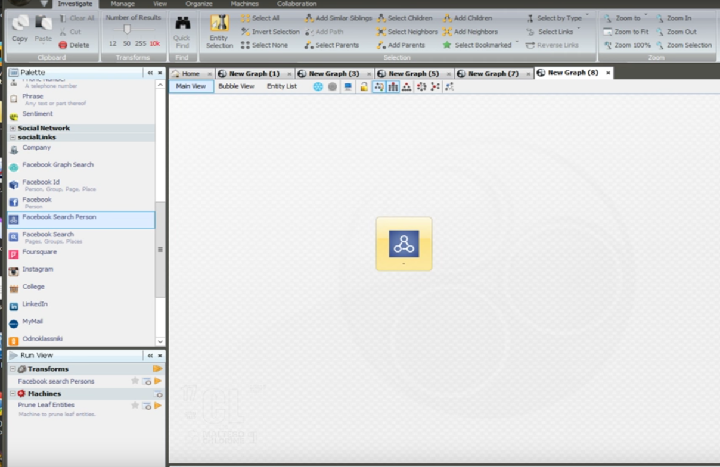The height and width of the screenshot is (467, 720).
Task: Select the circular layout icon
Action: pos(421,87)
